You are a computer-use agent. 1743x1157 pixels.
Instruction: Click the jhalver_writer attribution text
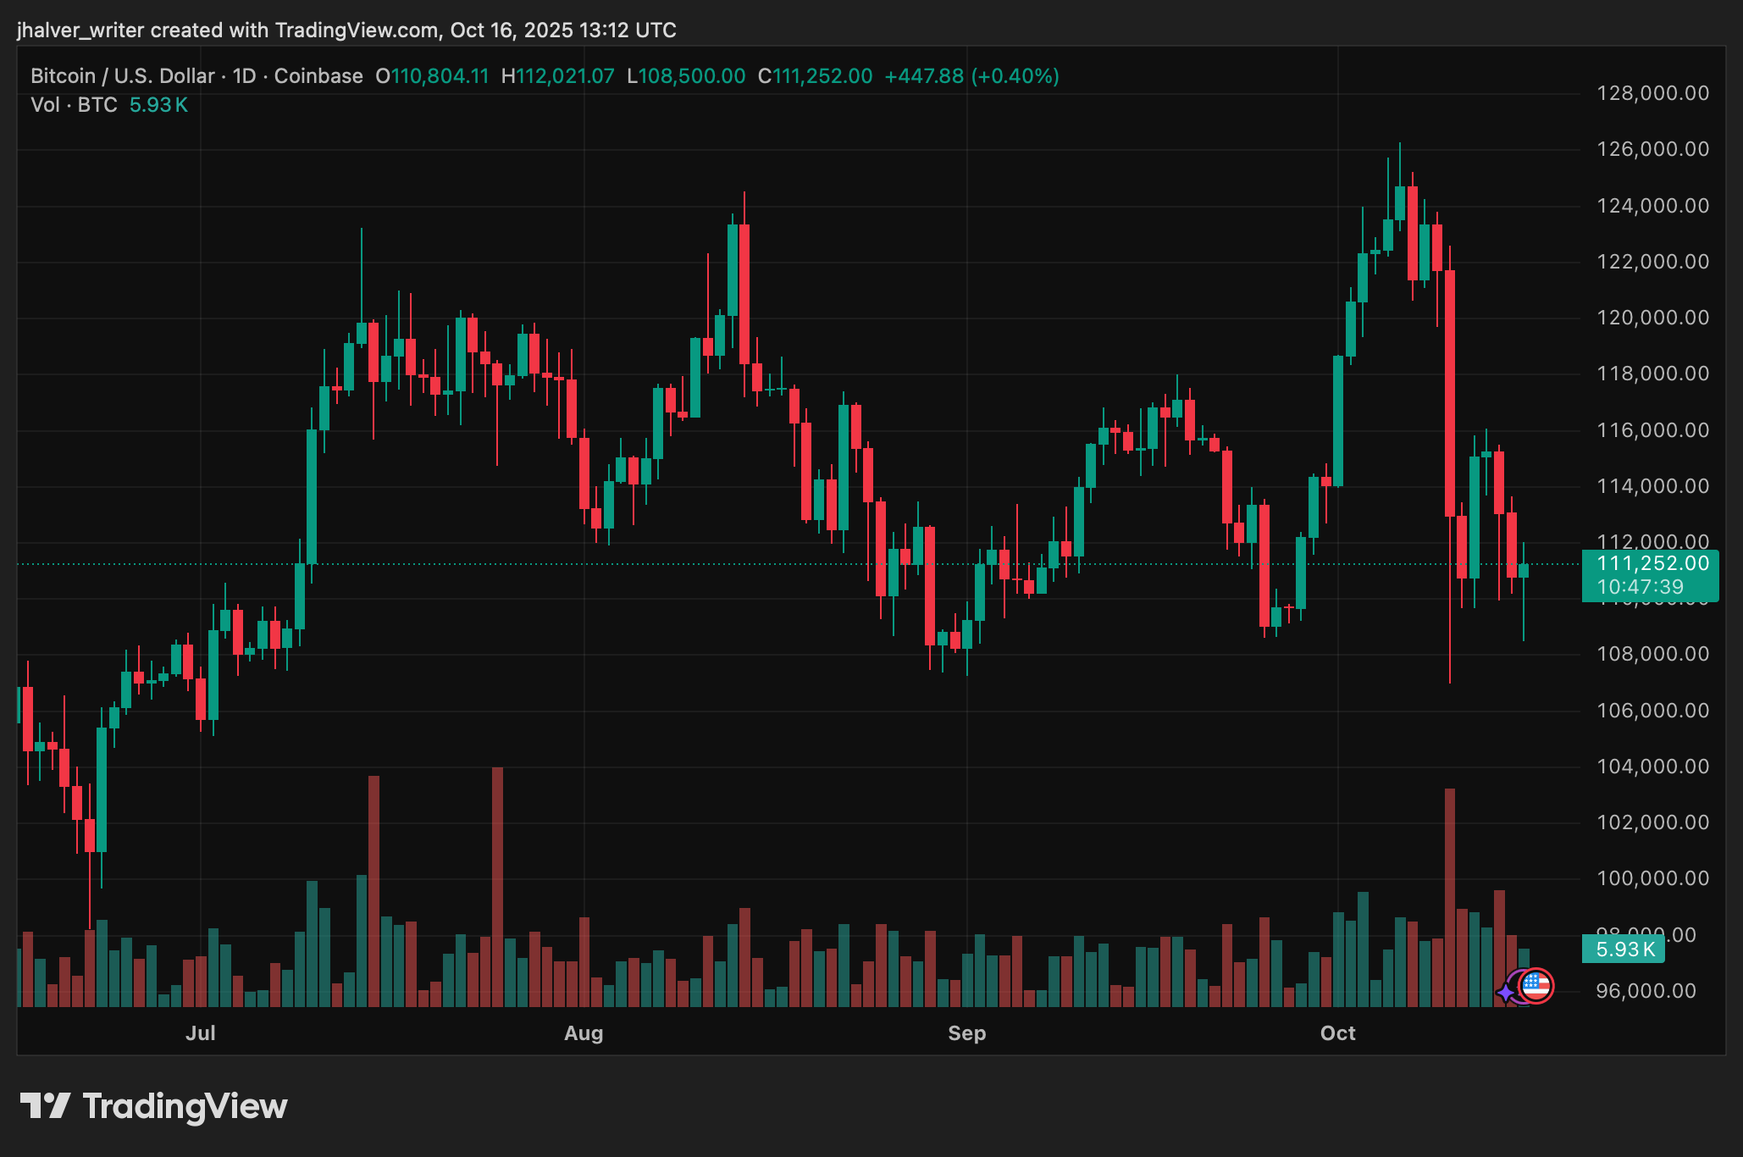(80, 30)
